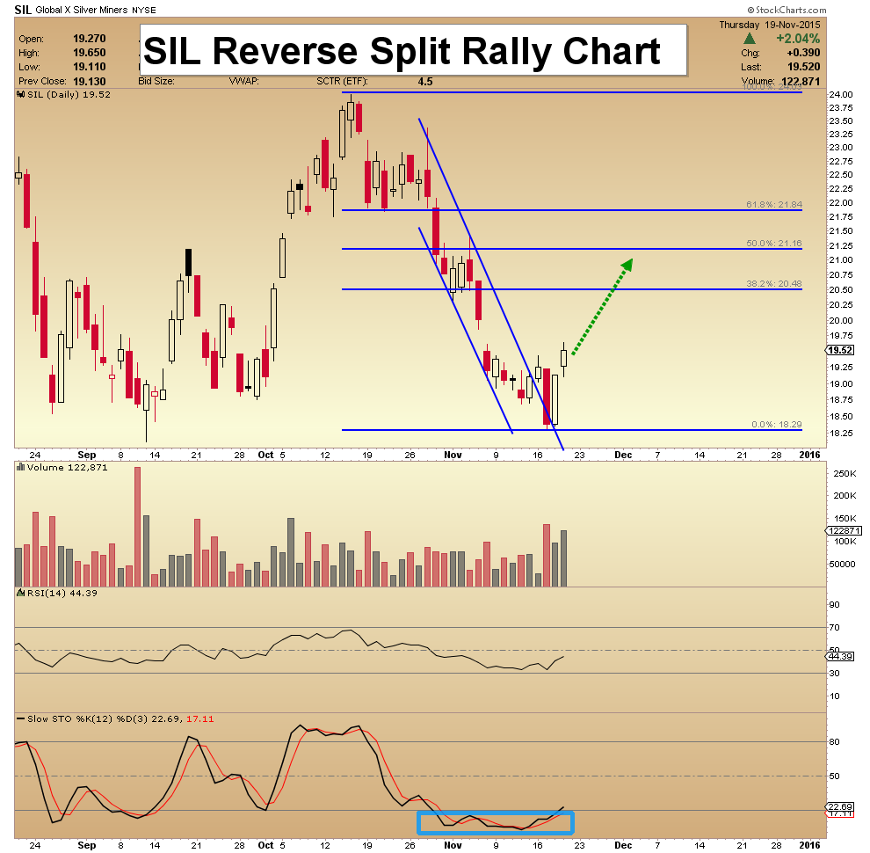Click the 38.2%: 20.48 Fibonacci label
This screenshot has height=853, width=870.
774,284
